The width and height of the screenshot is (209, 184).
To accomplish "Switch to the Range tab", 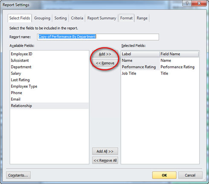I will tap(142, 18).
